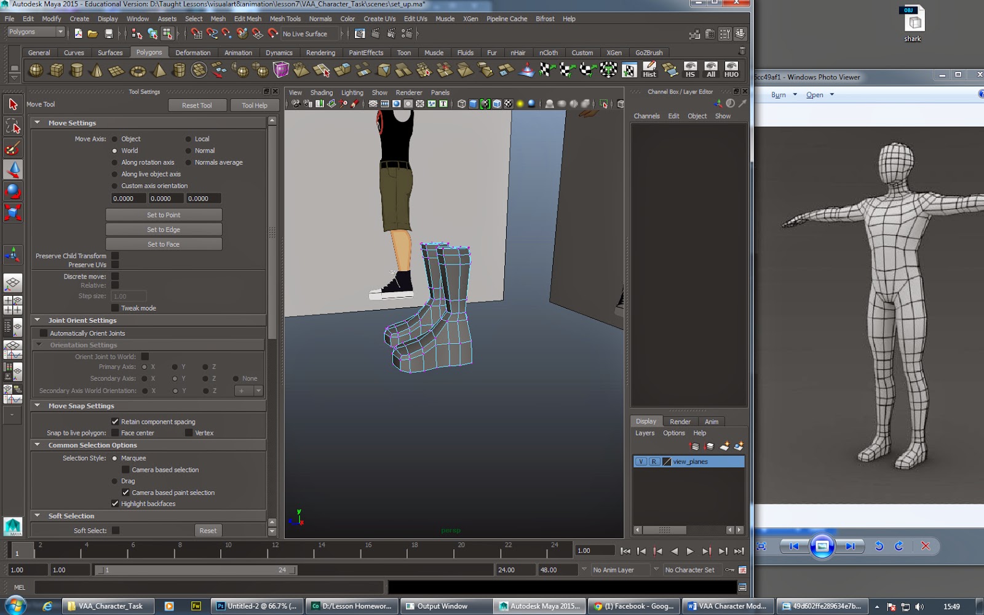The width and height of the screenshot is (984, 615).
Task: Collapse the Soft Selection section
Action: click(x=38, y=516)
